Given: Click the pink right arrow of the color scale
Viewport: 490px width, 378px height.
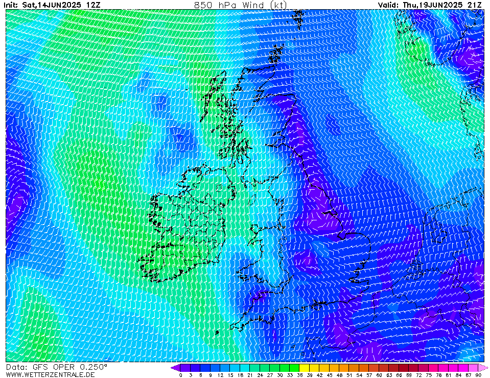Looking at the screenshot, I should tap(482, 368).
